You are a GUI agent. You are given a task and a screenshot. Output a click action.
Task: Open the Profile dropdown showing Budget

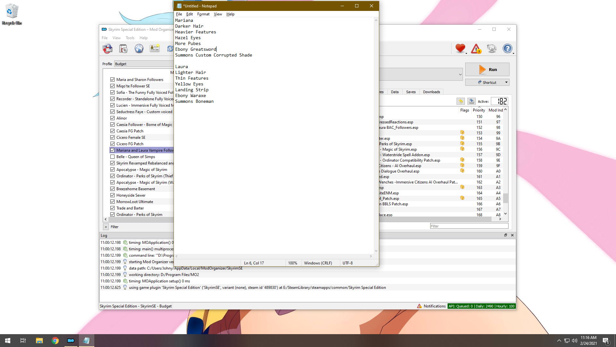point(144,64)
